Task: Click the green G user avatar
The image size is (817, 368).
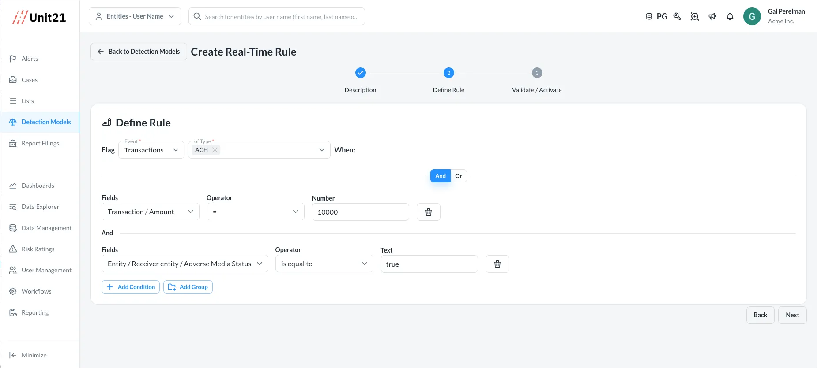Action: click(752, 16)
